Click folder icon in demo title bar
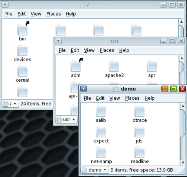Image resolution: width=187 pixels, height=177 pixels. click(x=116, y=89)
